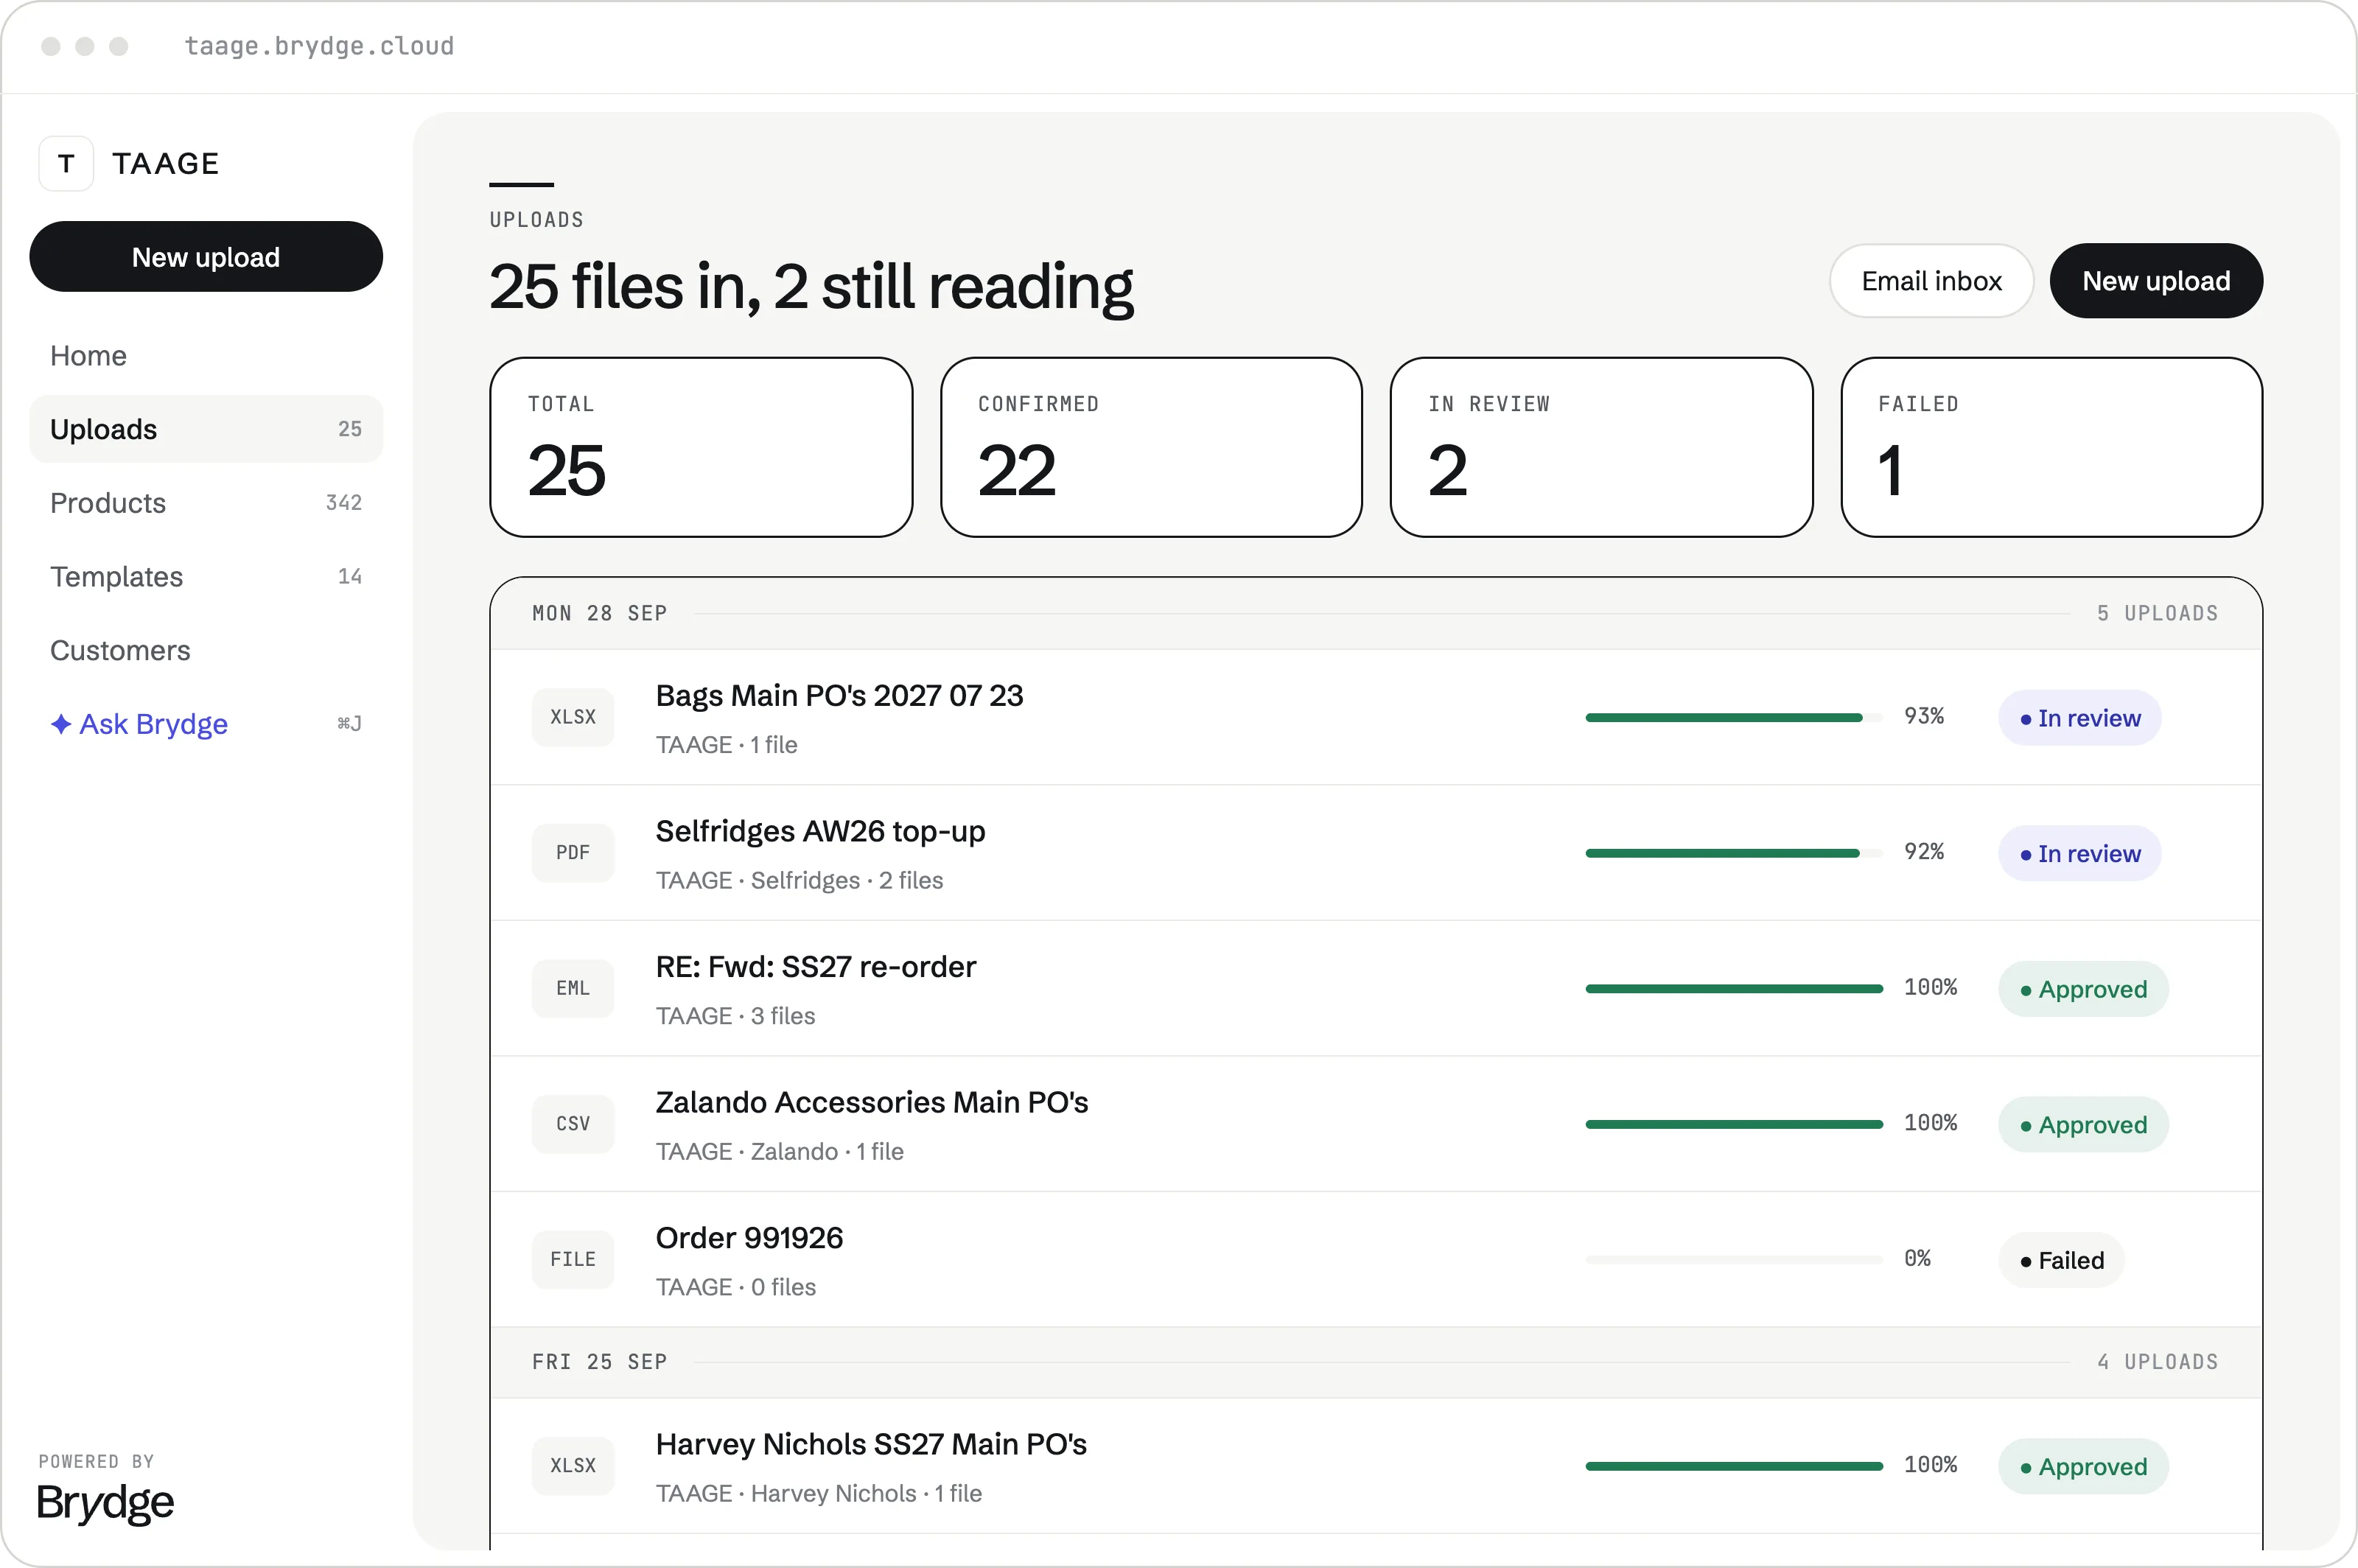Filter by the In Review 2 card
The width and height of the screenshot is (2358, 1568).
[1601, 447]
